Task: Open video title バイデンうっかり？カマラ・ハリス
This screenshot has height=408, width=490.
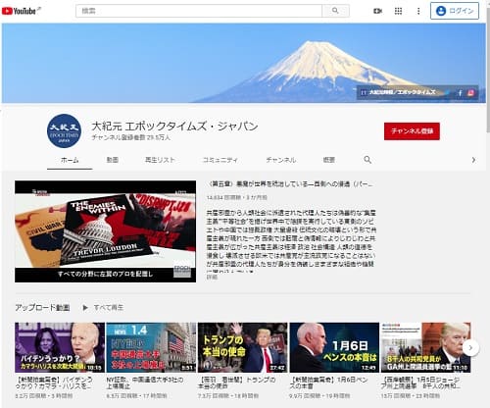Action: (54, 382)
